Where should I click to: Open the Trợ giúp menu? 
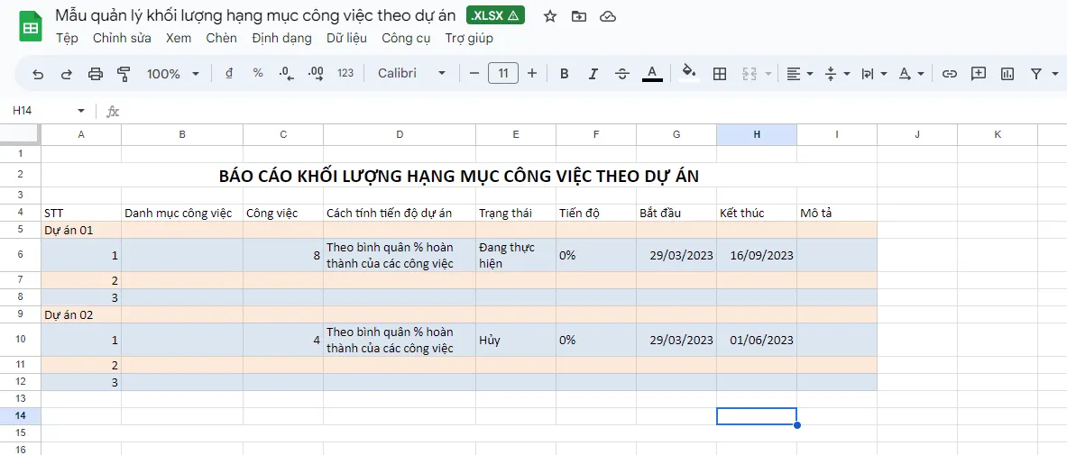pos(469,38)
